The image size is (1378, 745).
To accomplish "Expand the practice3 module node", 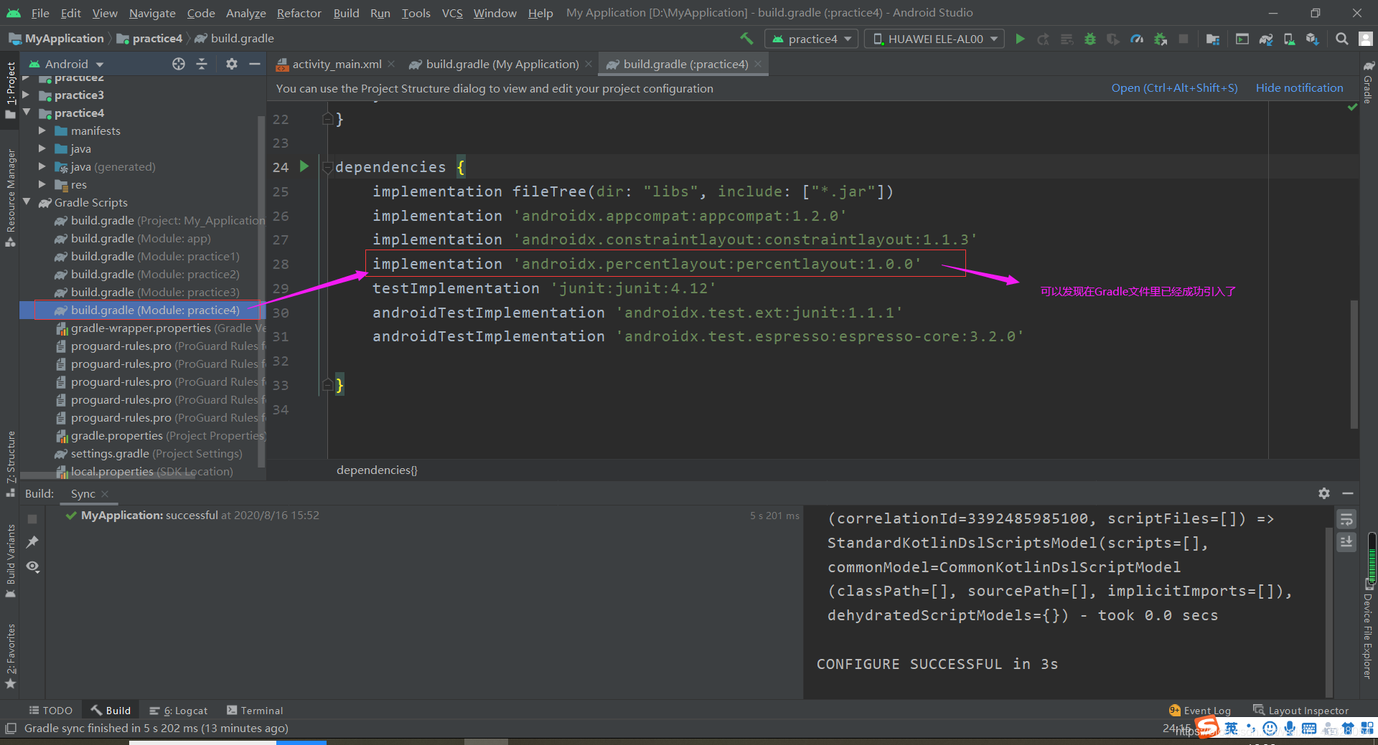I will click(27, 95).
